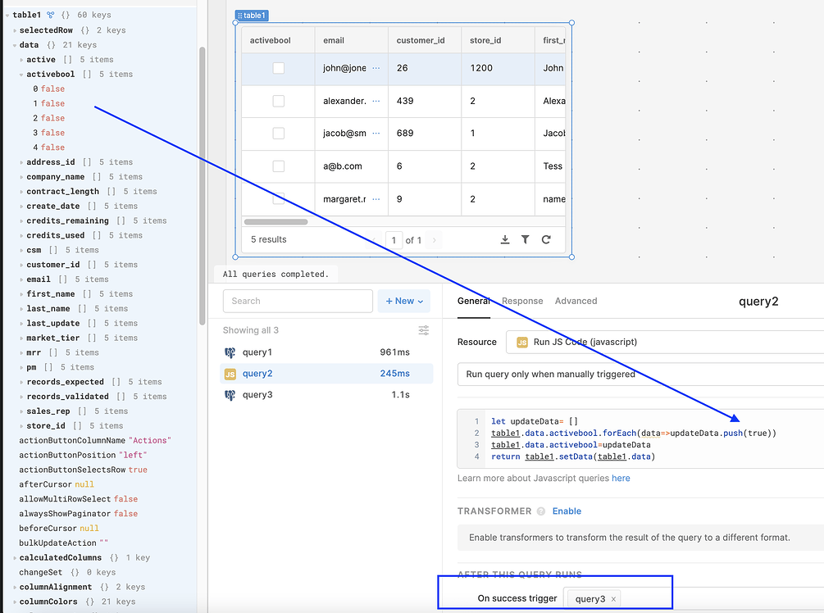Click the refresh icon in the table footer
Viewport: 824px width, 613px height.
pos(546,239)
